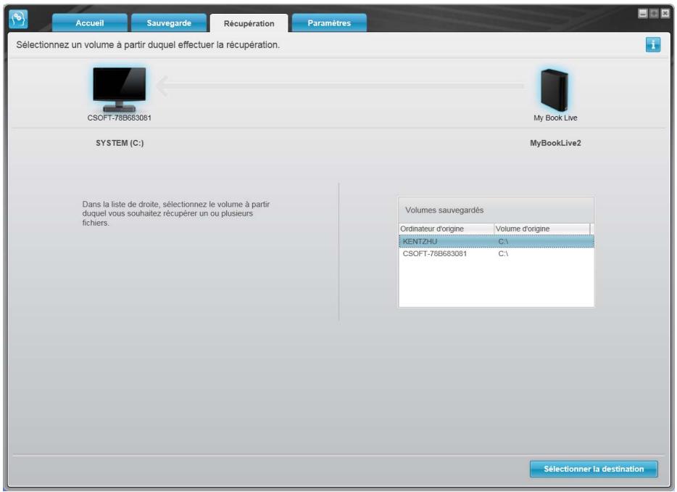Switch to the Accueil tab
The image size is (677, 492).
coord(90,23)
